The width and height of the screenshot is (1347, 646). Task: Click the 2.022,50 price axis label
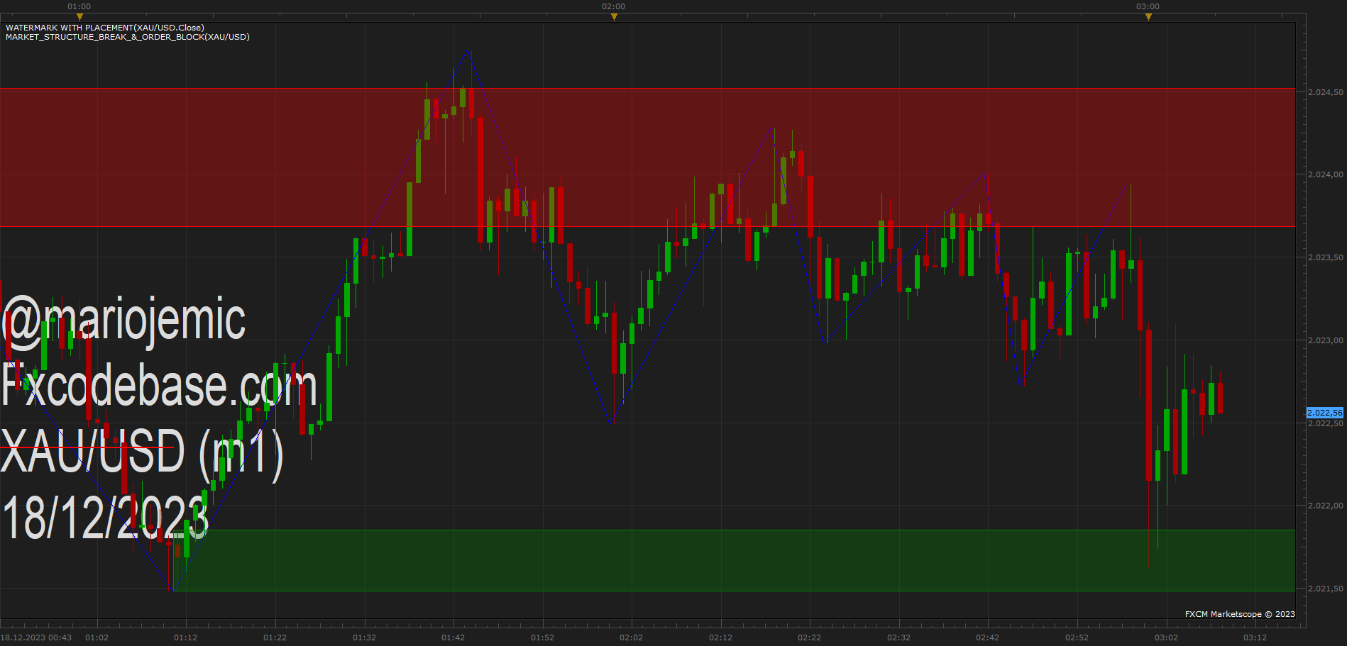(x=1325, y=423)
